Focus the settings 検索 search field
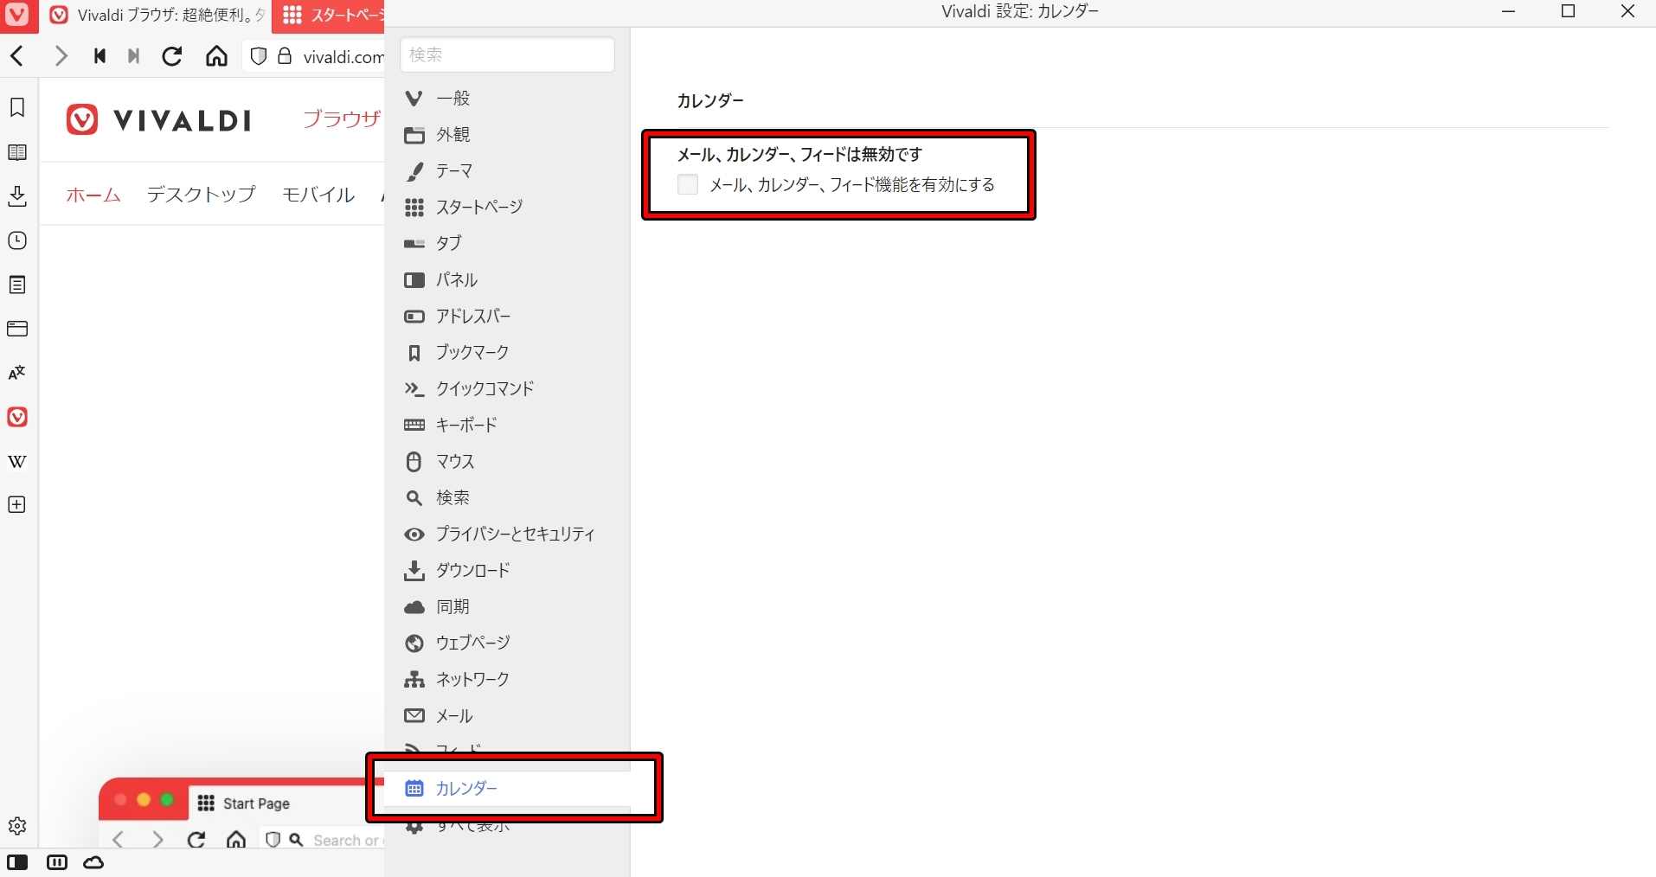Viewport: 1656px width, 877px height. (x=507, y=54)
